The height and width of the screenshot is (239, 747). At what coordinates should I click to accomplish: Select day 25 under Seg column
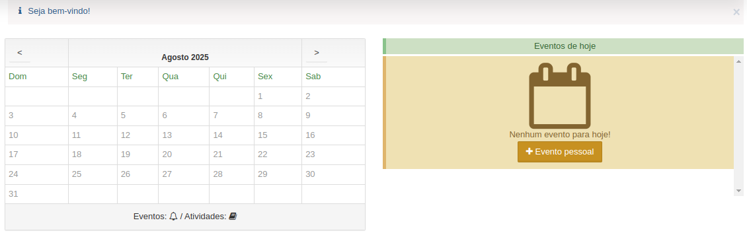(77, 174)
